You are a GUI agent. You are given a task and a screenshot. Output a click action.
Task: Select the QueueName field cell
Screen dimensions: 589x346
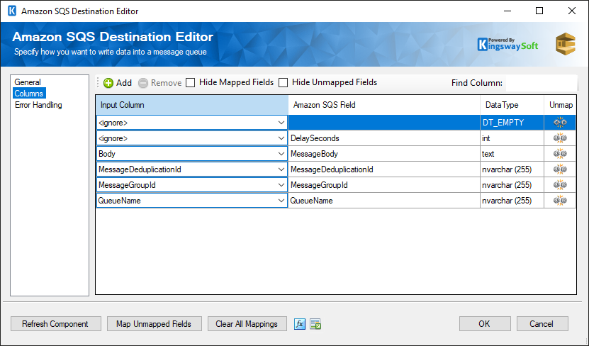pos(384,201)
